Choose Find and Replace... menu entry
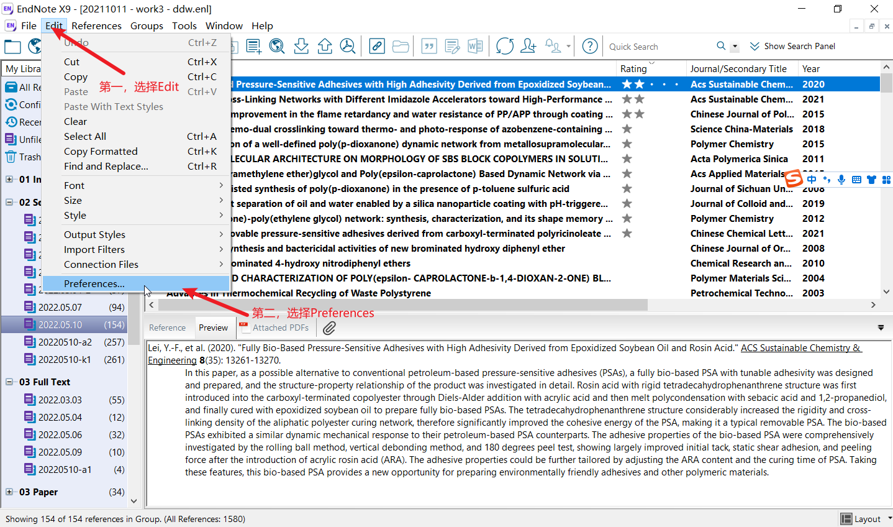 point(106,167)
